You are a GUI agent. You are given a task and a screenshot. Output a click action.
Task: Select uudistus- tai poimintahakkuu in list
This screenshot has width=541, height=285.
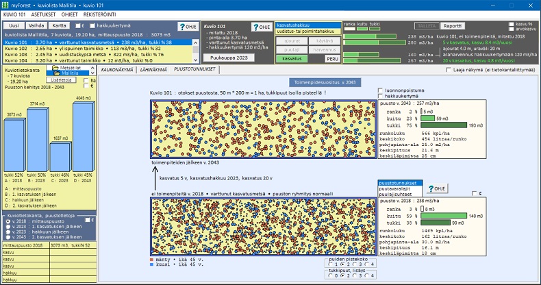(x=305, y=31)
